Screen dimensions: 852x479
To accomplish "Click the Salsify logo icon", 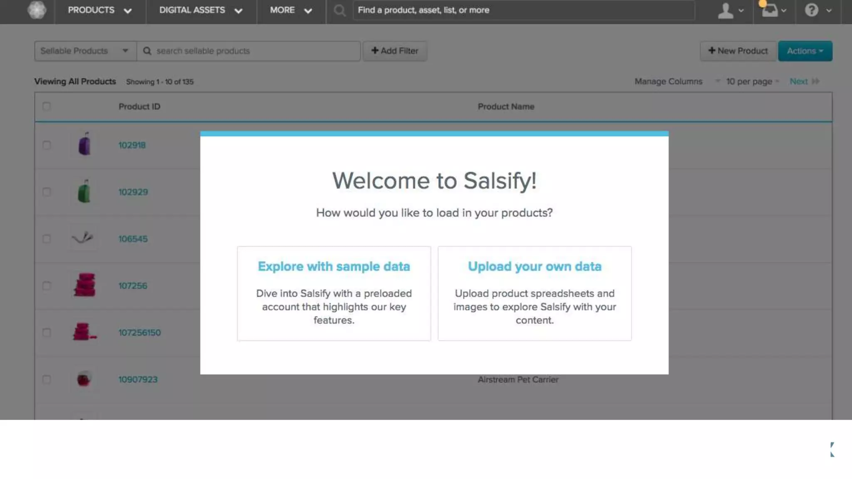I will pyautogui.click(x=37, y=10).
